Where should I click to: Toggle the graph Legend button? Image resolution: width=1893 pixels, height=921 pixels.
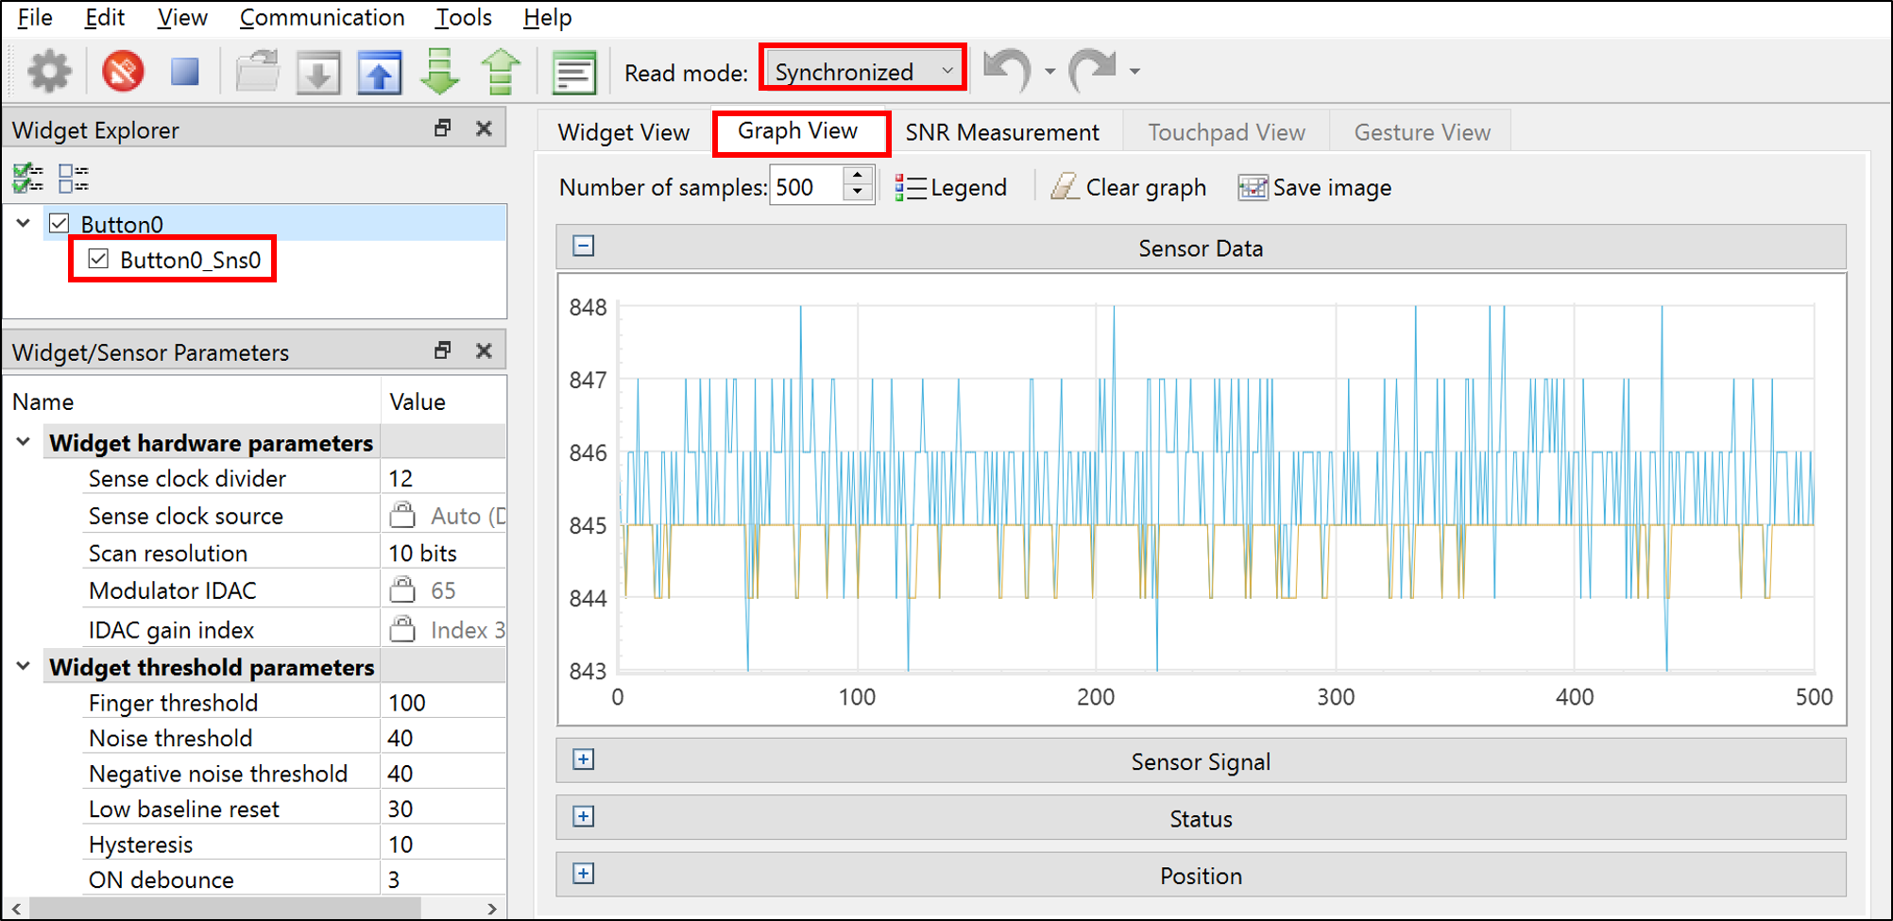click(950, 187)
